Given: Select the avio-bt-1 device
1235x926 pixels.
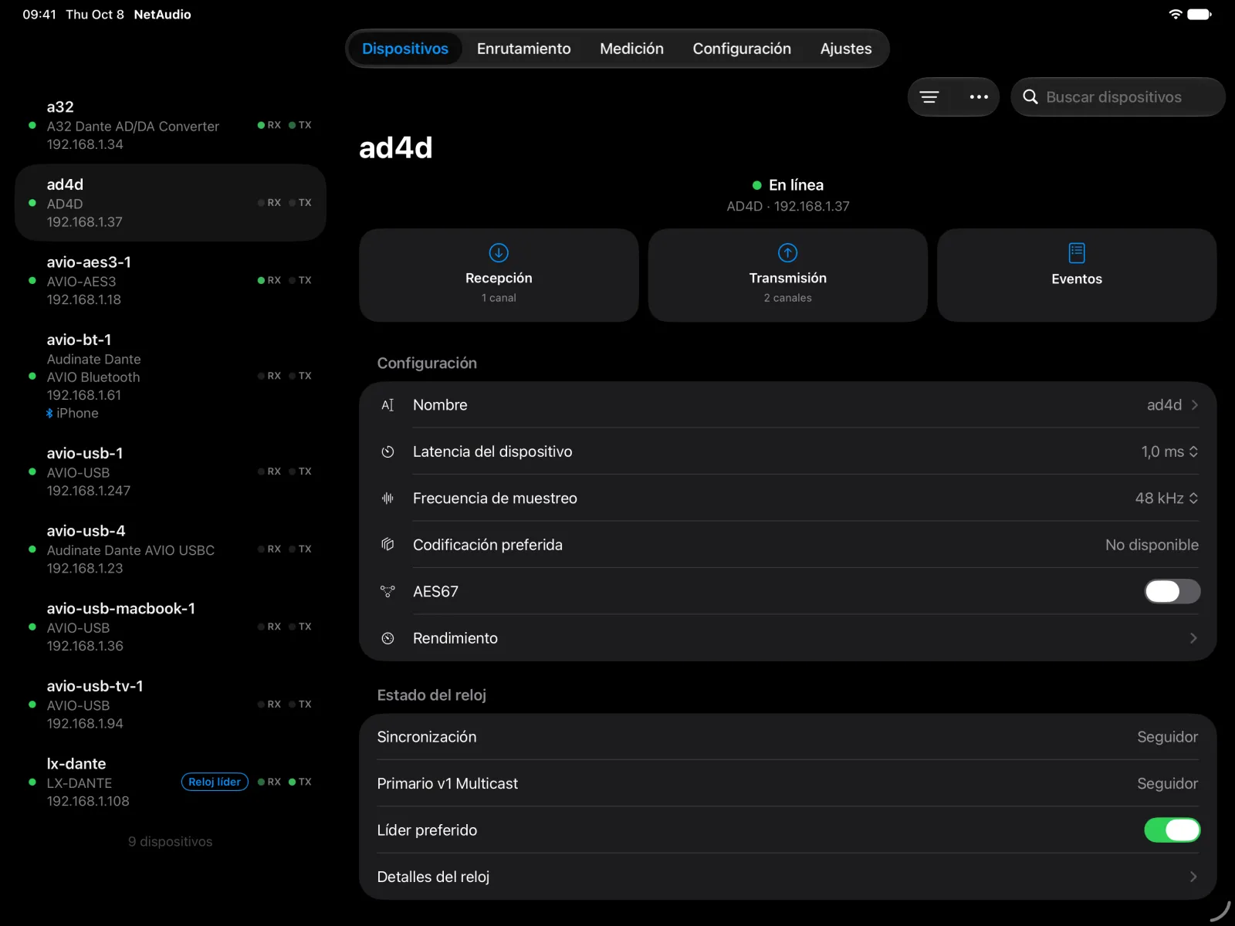Looking at the screenshot, I should click(171, 376).
